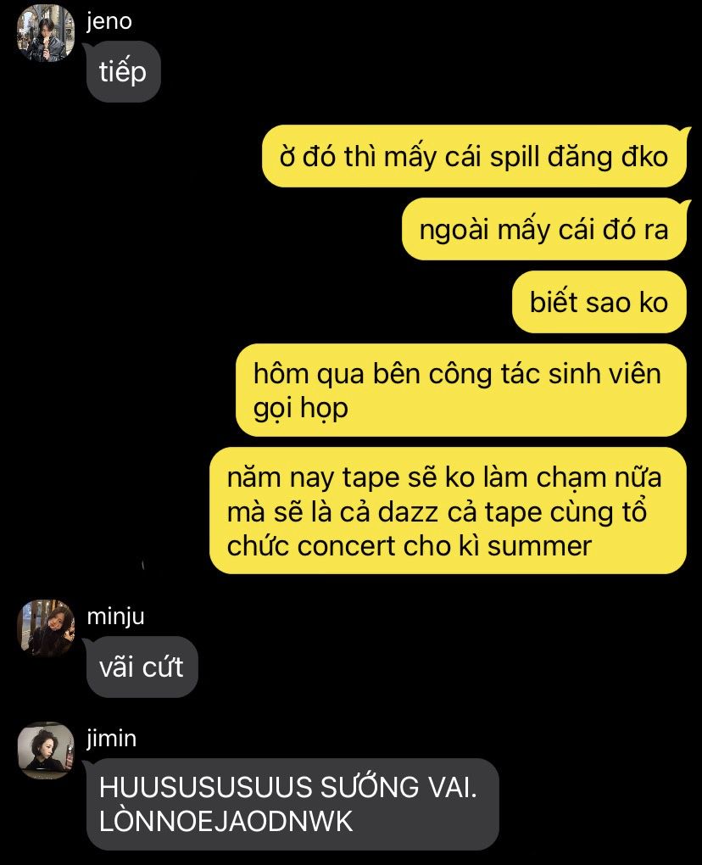Image resolution: width=702 pixels, height=865 pixels.
Task: Select the 'năm nay tape sẽ ko làm' message
Action: click(448, 511)
